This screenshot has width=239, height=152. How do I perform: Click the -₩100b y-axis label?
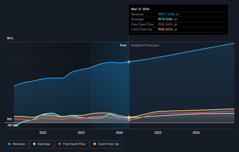point(13,125)
